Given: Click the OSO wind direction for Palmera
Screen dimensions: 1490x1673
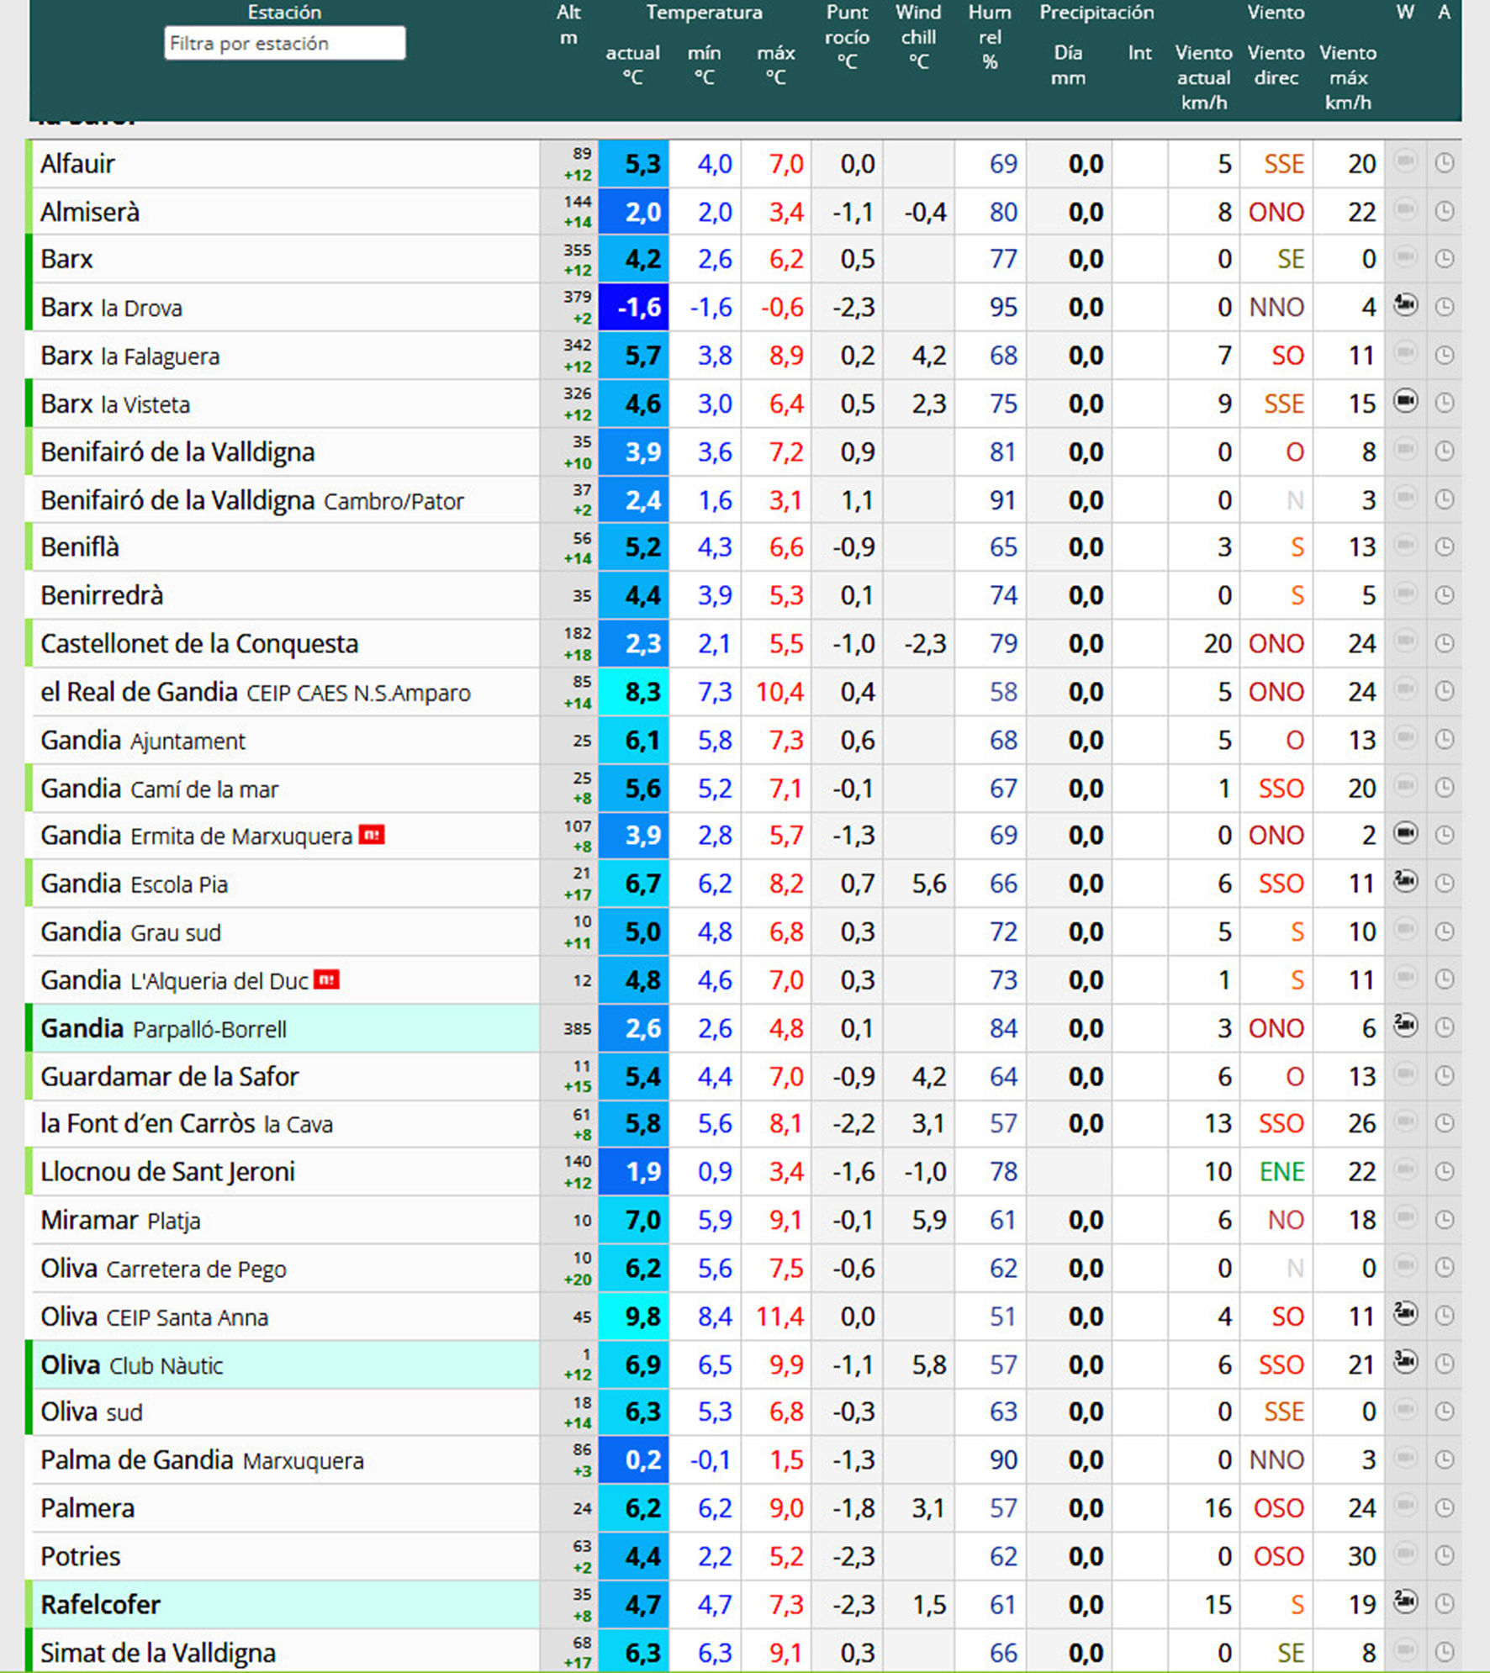Looking at the screenshot, I should (x=1278, y=1508).
